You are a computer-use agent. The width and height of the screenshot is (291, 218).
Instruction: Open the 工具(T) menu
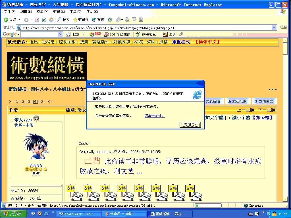pos(75,12)
